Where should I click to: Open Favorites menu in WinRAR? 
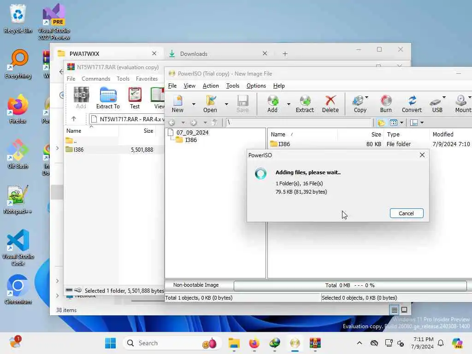coord(147,78)
